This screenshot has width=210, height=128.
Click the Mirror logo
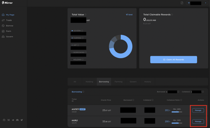[7, 3]
